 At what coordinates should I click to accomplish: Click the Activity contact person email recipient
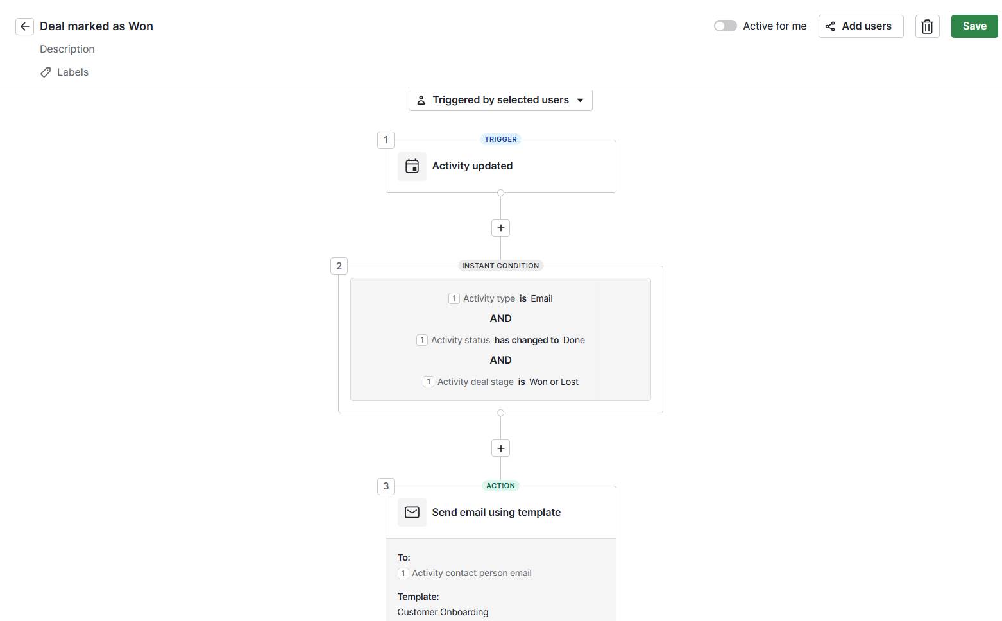pyautogui.click(x=471, y=574)
